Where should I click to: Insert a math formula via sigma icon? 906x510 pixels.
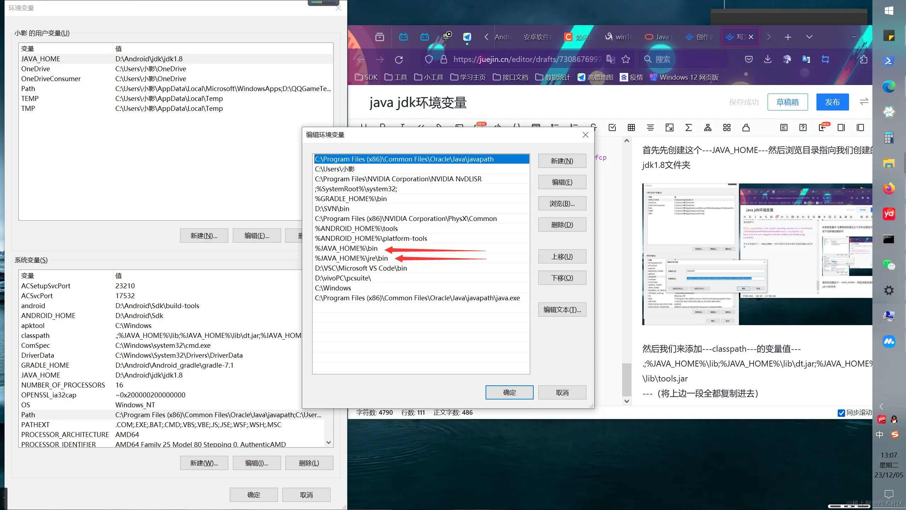pyautogui.click(x=688, y=127)
